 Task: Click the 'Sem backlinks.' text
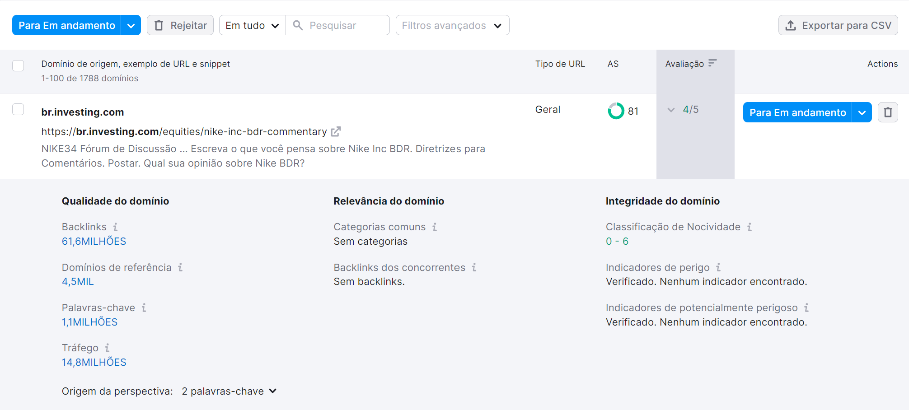[369, 281]
